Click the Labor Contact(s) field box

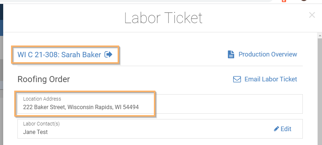pyautogui.click(x=160, y=129)
